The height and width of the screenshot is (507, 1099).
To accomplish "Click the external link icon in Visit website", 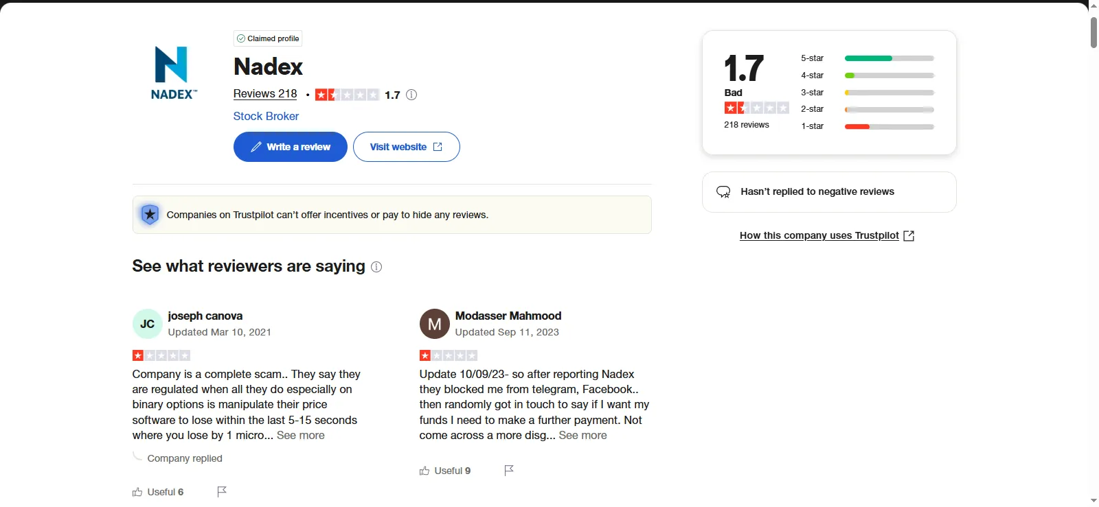I will (x=438, y=147).
